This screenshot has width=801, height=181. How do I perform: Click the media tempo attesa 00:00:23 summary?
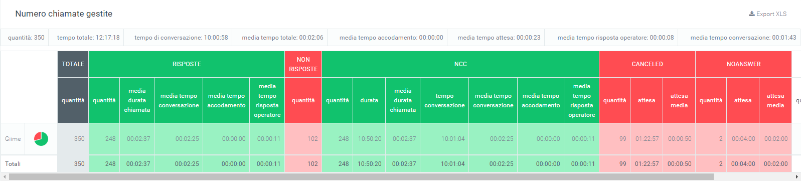point(499,38)
